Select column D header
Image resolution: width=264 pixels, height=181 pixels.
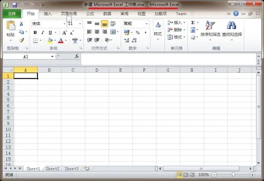[97, 70]
